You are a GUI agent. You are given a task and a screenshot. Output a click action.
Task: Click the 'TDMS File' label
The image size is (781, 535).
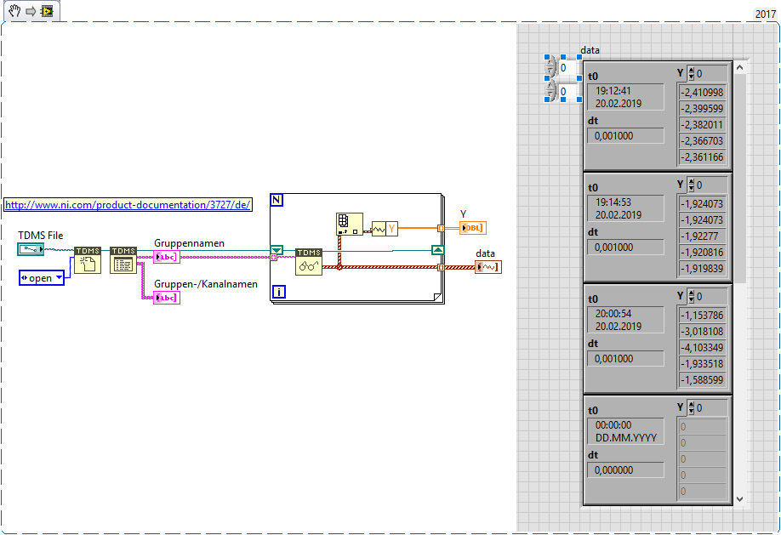[x=40, y=235]
